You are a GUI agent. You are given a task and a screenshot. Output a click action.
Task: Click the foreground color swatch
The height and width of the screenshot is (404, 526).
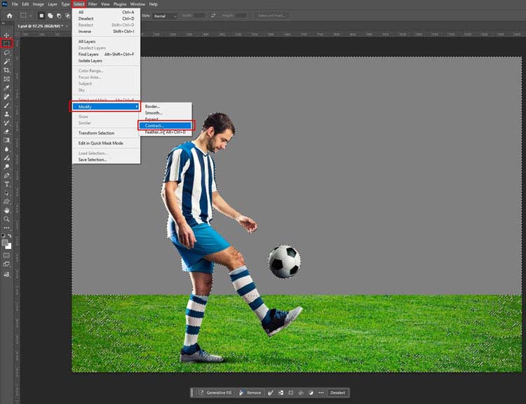click(x=5, y=243)
